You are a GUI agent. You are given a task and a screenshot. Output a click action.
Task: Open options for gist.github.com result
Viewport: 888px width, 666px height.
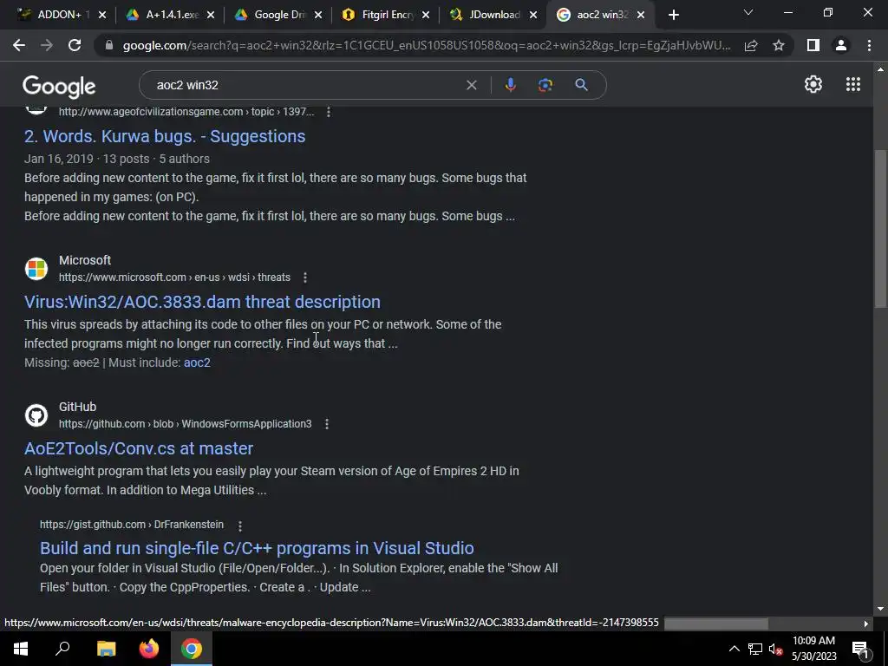[x=240, y=526]
